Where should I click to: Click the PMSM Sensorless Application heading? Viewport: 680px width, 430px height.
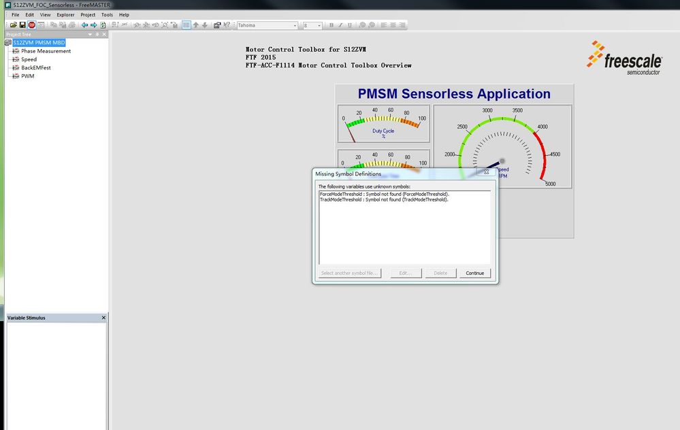click(454, 94)
